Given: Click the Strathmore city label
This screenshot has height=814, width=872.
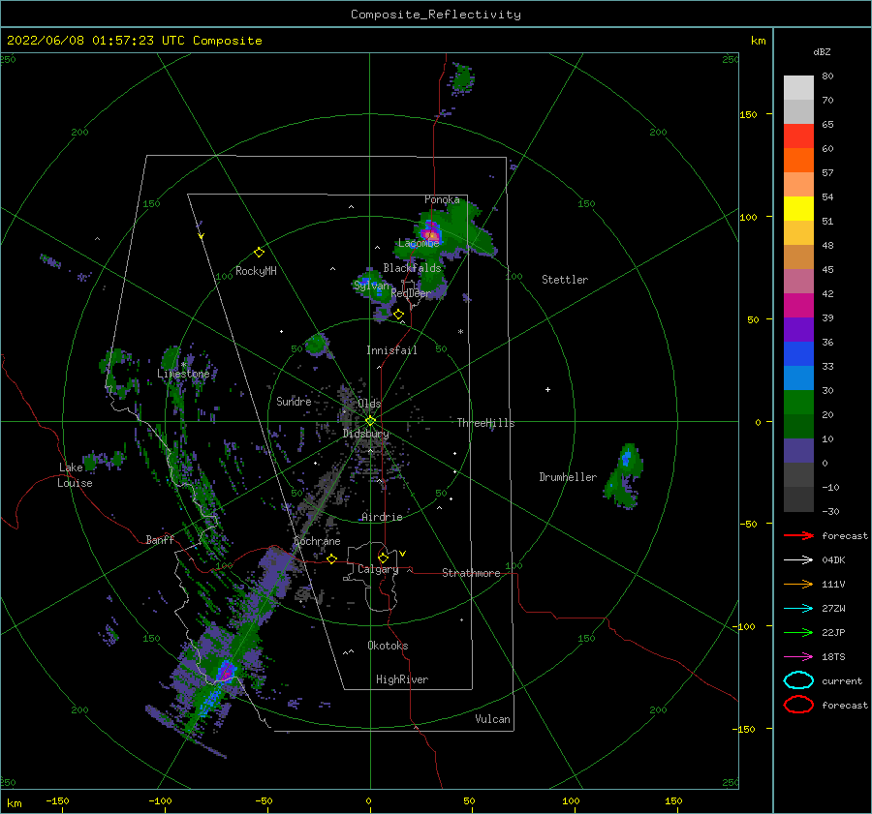Looking at the screenshot, I should tap(471, 573).
